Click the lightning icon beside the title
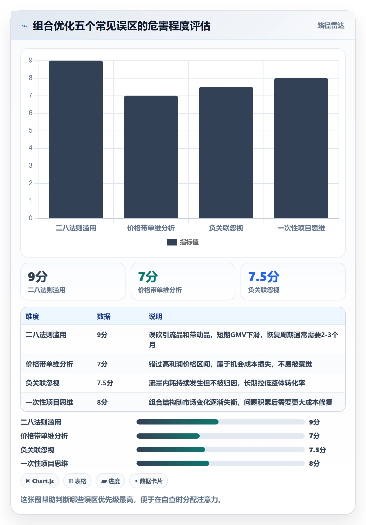 pos(25,26)
